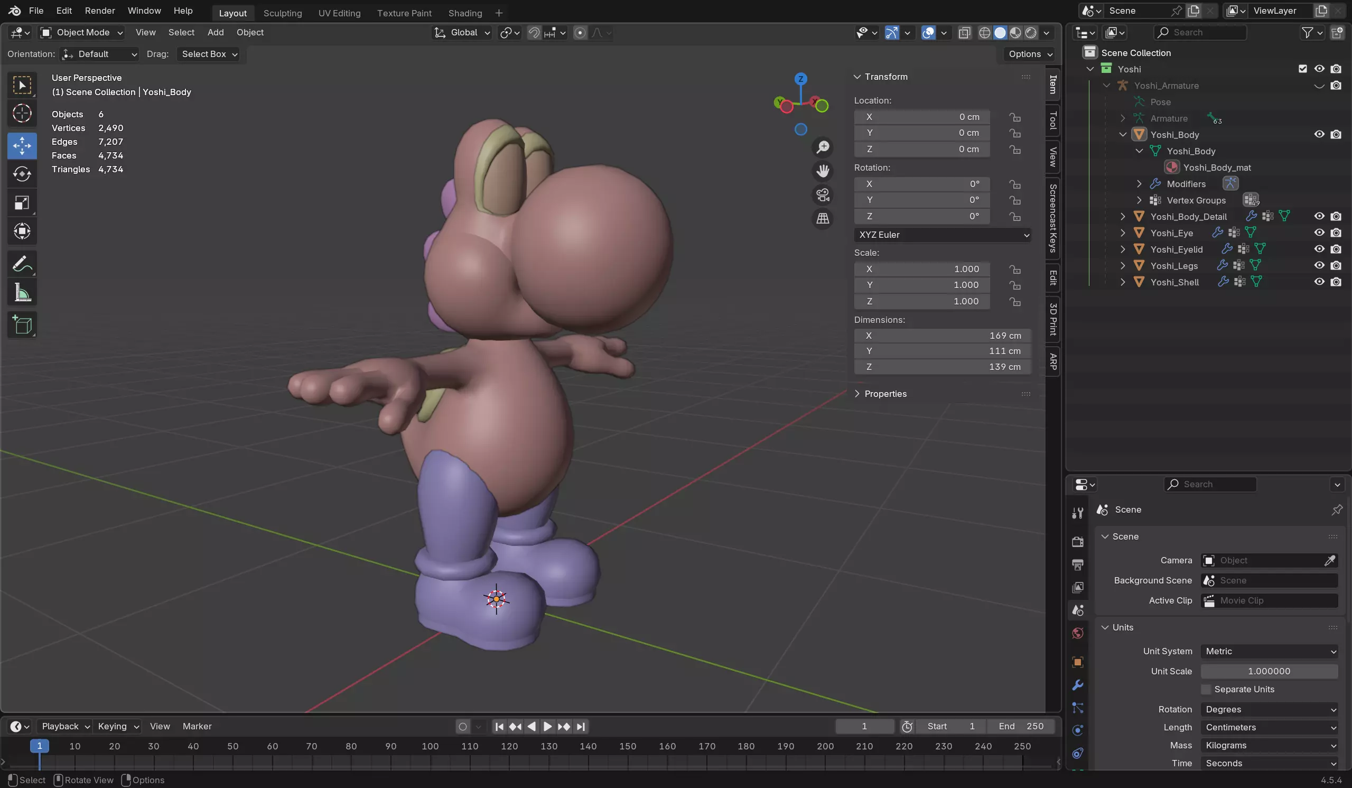Click the Add Cube tool icon
This screenshot has height=788, width=1352.
point(22,325)
